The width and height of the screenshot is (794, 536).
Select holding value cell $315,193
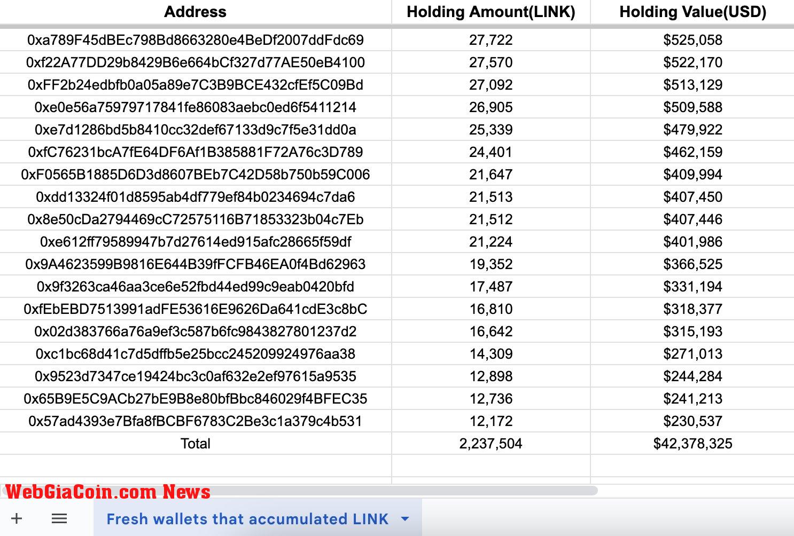[x=692, y=332]
